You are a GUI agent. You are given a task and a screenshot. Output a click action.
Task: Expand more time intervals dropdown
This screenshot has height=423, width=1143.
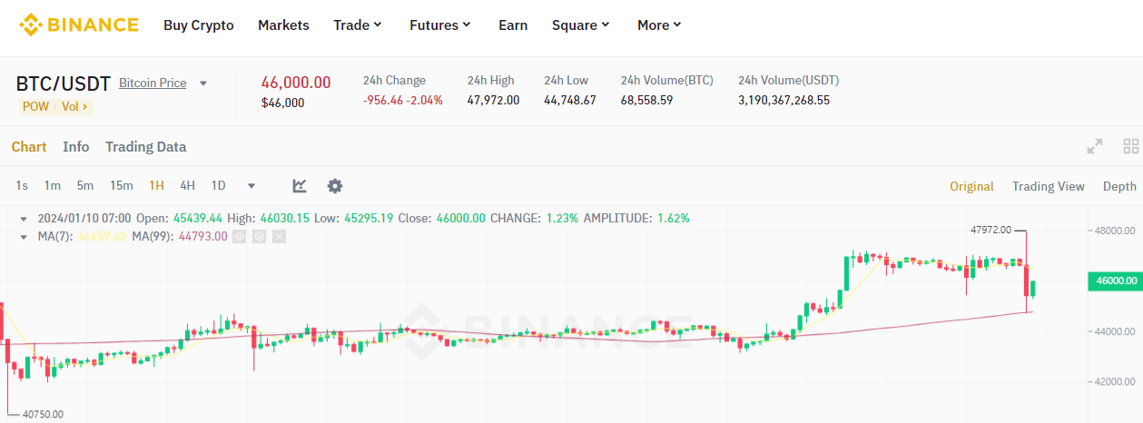(x=251, y=186)
